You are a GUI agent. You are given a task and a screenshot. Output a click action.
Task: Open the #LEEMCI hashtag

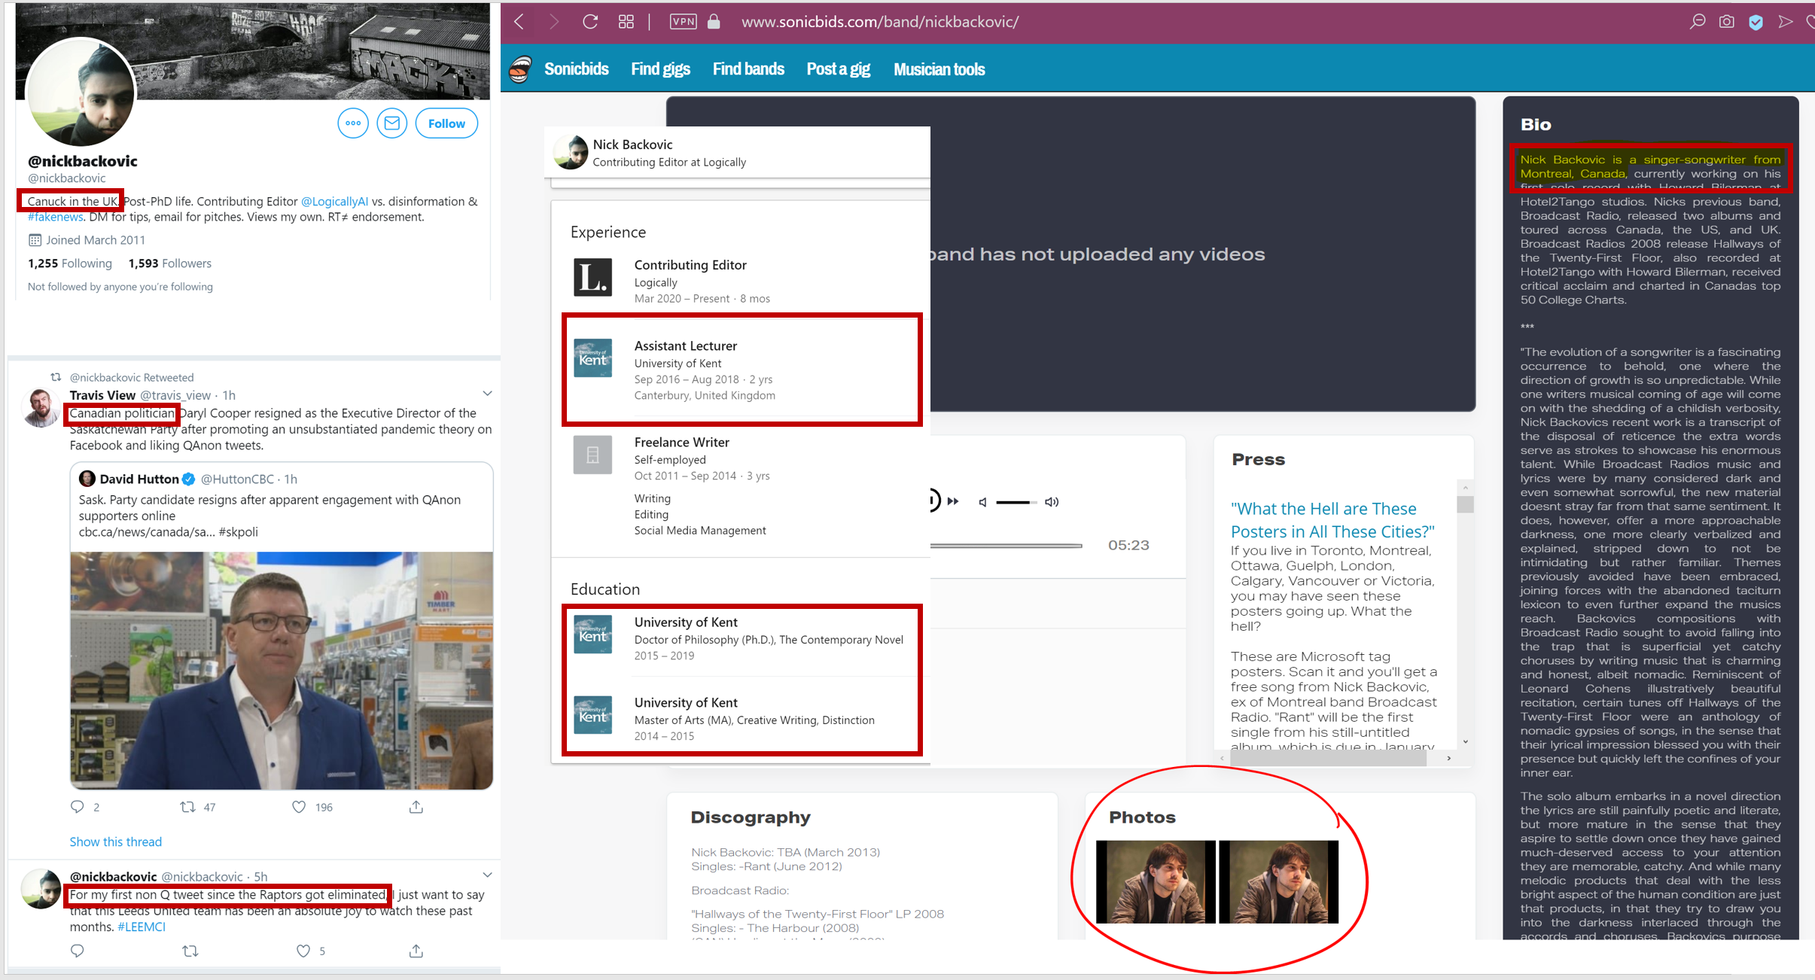tap(142, 927)
